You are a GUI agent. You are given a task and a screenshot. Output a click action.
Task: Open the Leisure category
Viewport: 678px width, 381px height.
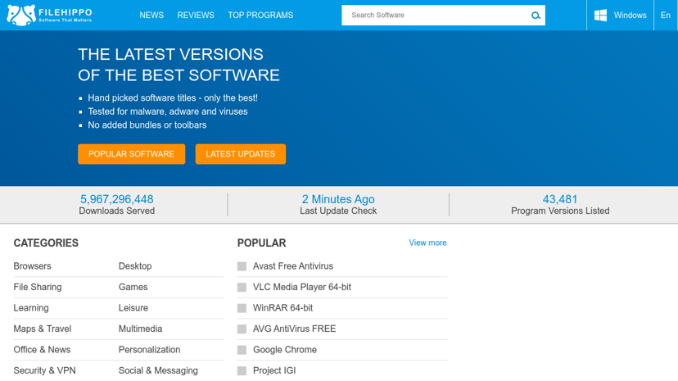(x=133, y=308)
